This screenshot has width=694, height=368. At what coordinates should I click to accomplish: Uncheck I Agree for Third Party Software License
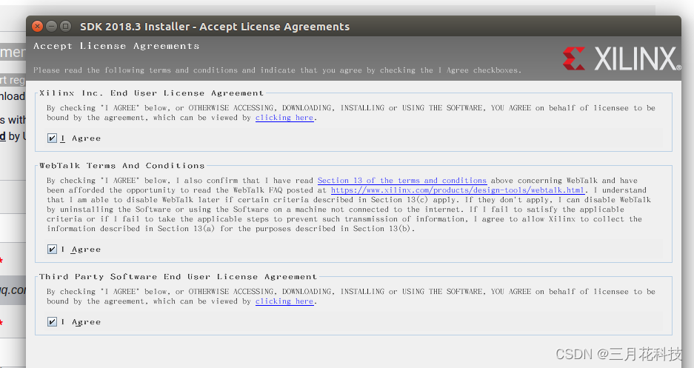(52, 322)
